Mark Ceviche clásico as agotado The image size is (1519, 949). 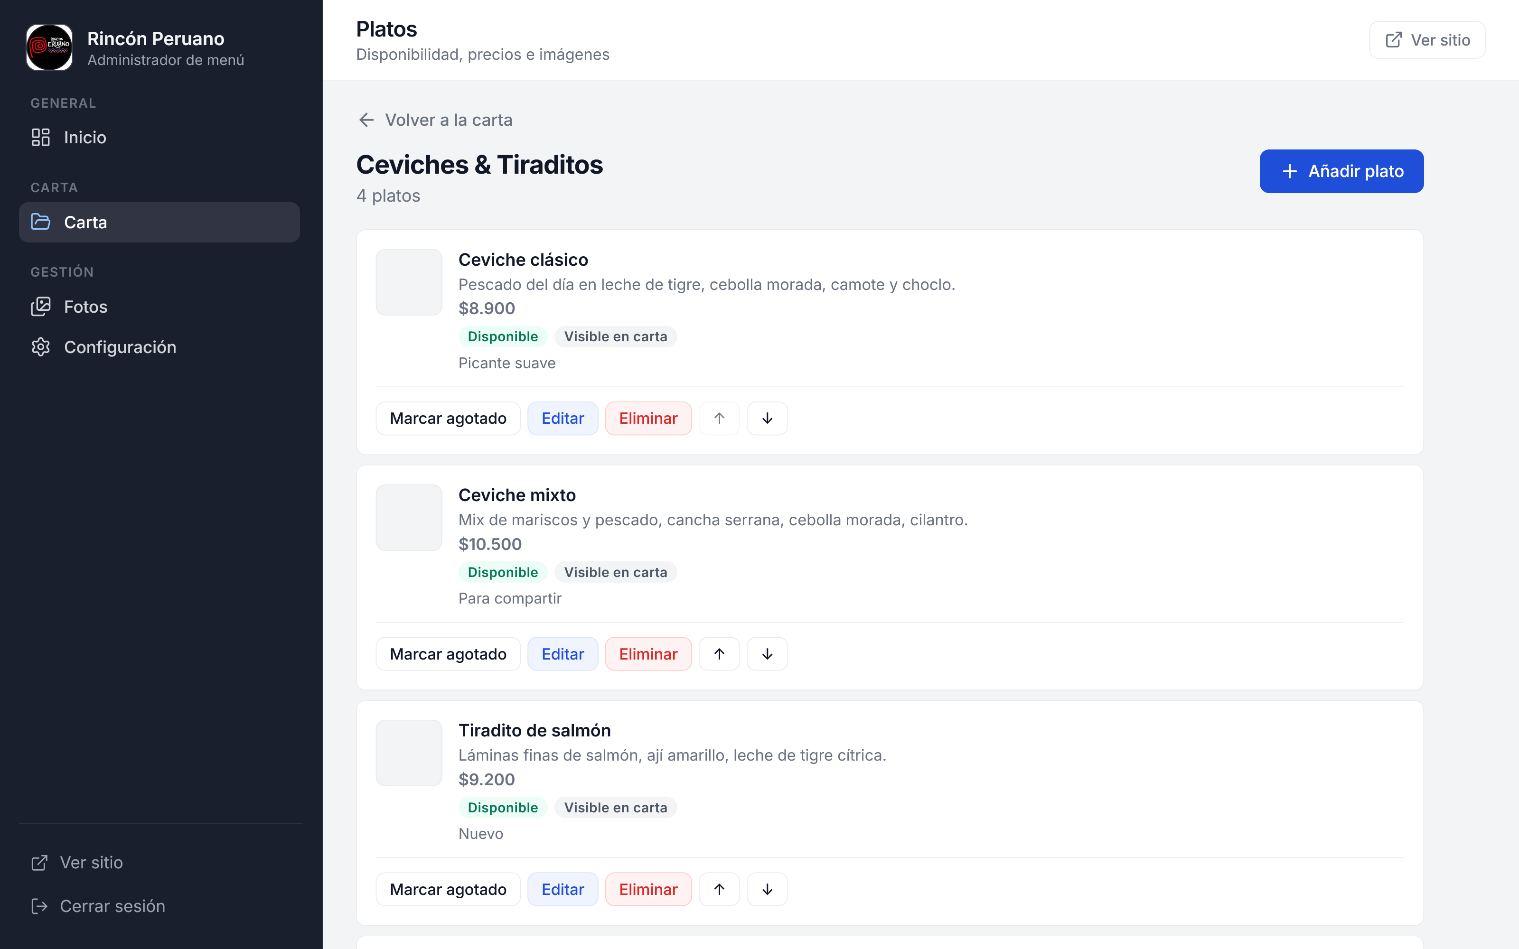tap(448, 418)
